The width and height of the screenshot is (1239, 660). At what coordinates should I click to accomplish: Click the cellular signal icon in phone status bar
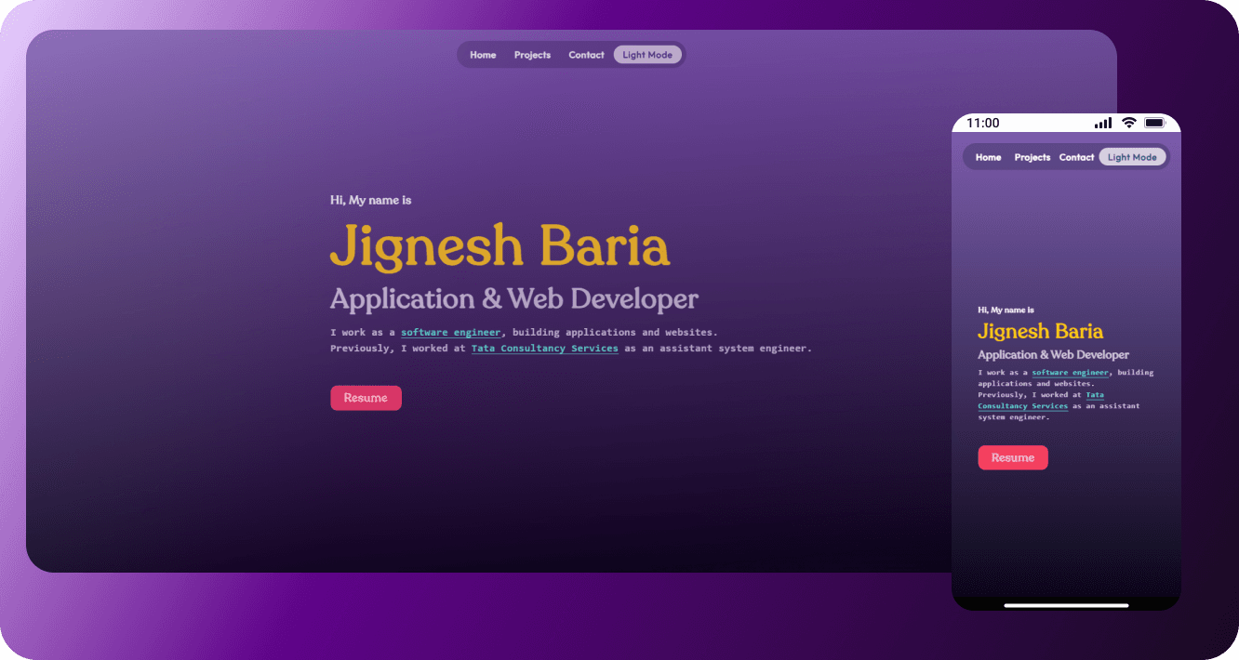click(1103, 123)
